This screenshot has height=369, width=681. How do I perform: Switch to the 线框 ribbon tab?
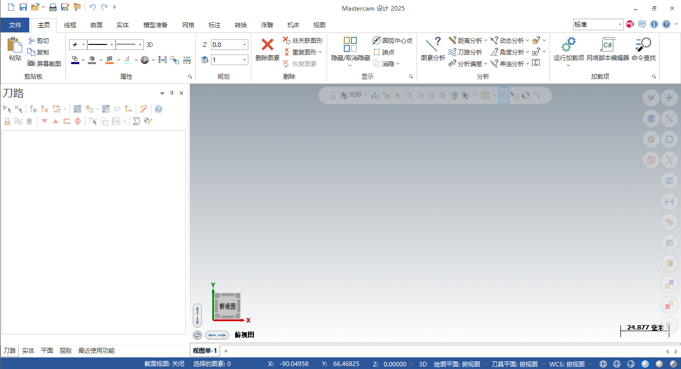tap(70, 25)
